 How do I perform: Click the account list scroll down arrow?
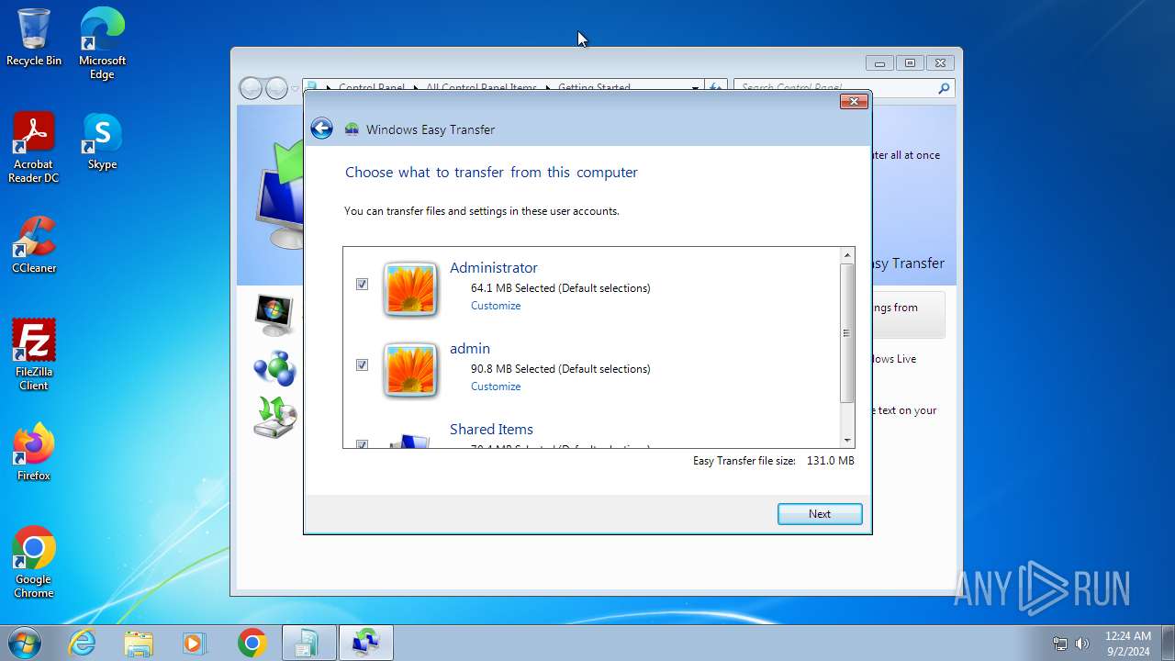[847, 440]
